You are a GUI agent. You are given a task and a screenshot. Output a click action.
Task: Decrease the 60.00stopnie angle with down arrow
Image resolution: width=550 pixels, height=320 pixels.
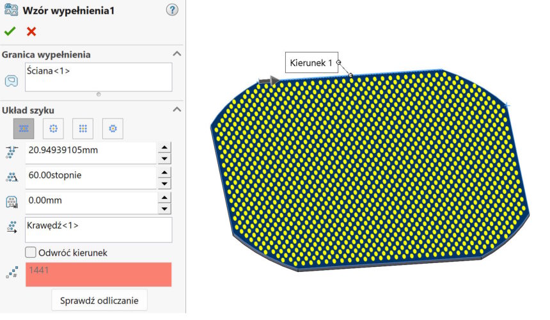click(165, 184)
